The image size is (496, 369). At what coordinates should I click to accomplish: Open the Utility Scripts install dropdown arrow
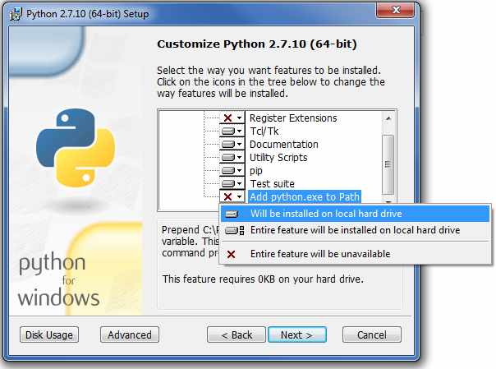[x=239, y=158]
